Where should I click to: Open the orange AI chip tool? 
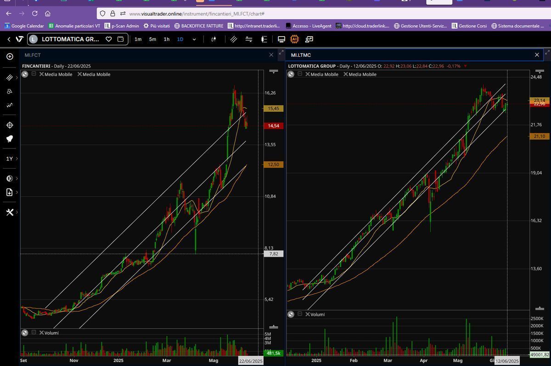tap(295, 39)
